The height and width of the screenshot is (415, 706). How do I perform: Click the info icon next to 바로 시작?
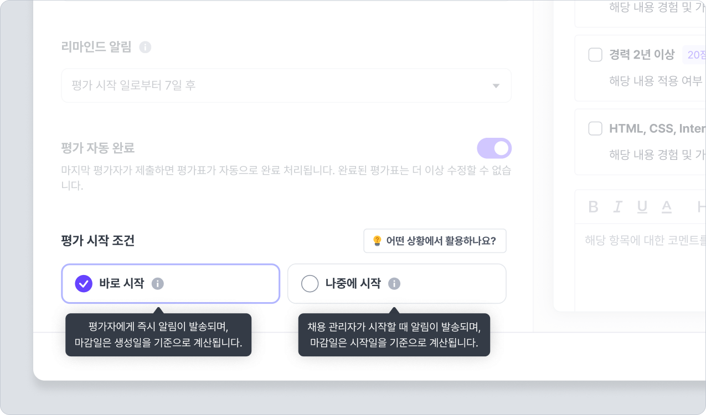(158, 284)
